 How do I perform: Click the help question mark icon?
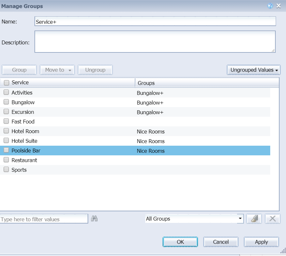point(270,6)
